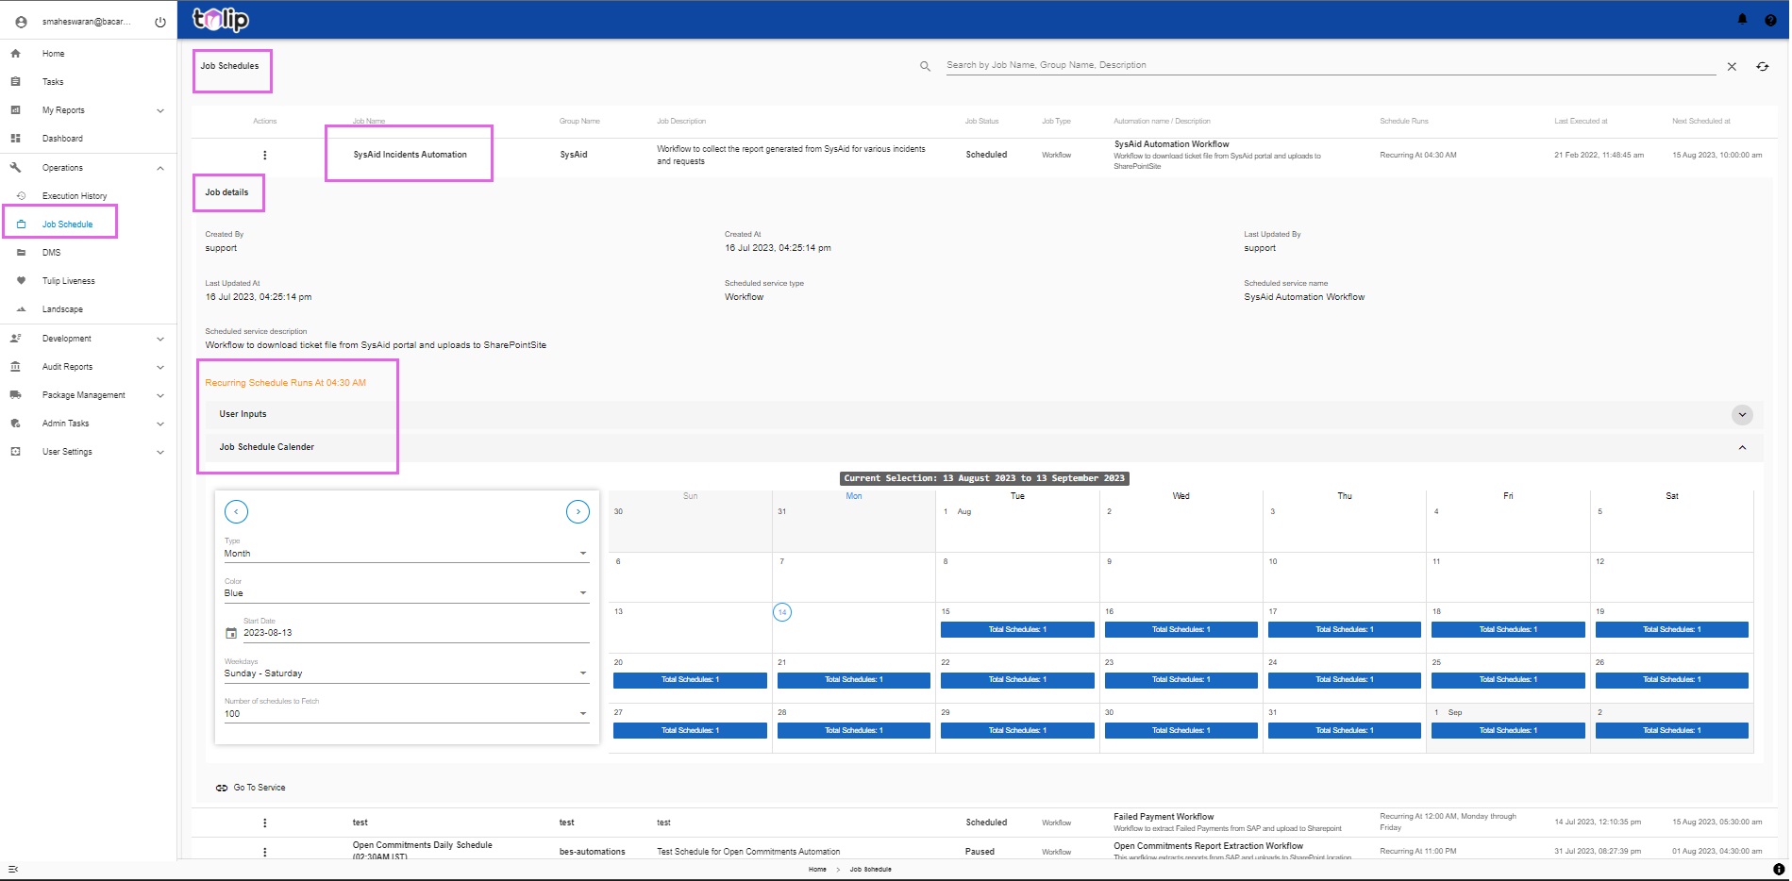The image size is (1792, 881).
Task: Select Dashboard in the sidebar
Action: [x=62, y=139]
